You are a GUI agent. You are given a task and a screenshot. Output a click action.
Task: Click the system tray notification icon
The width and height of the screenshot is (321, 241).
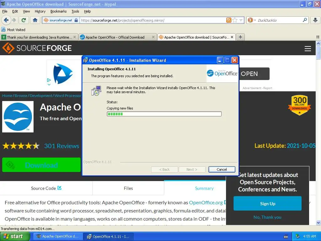coord(298,236)
